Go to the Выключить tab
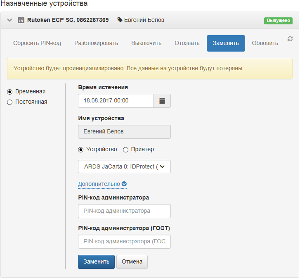 (146, 43)
